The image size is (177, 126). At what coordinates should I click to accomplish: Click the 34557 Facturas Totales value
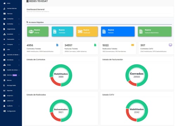coord(68,45)
